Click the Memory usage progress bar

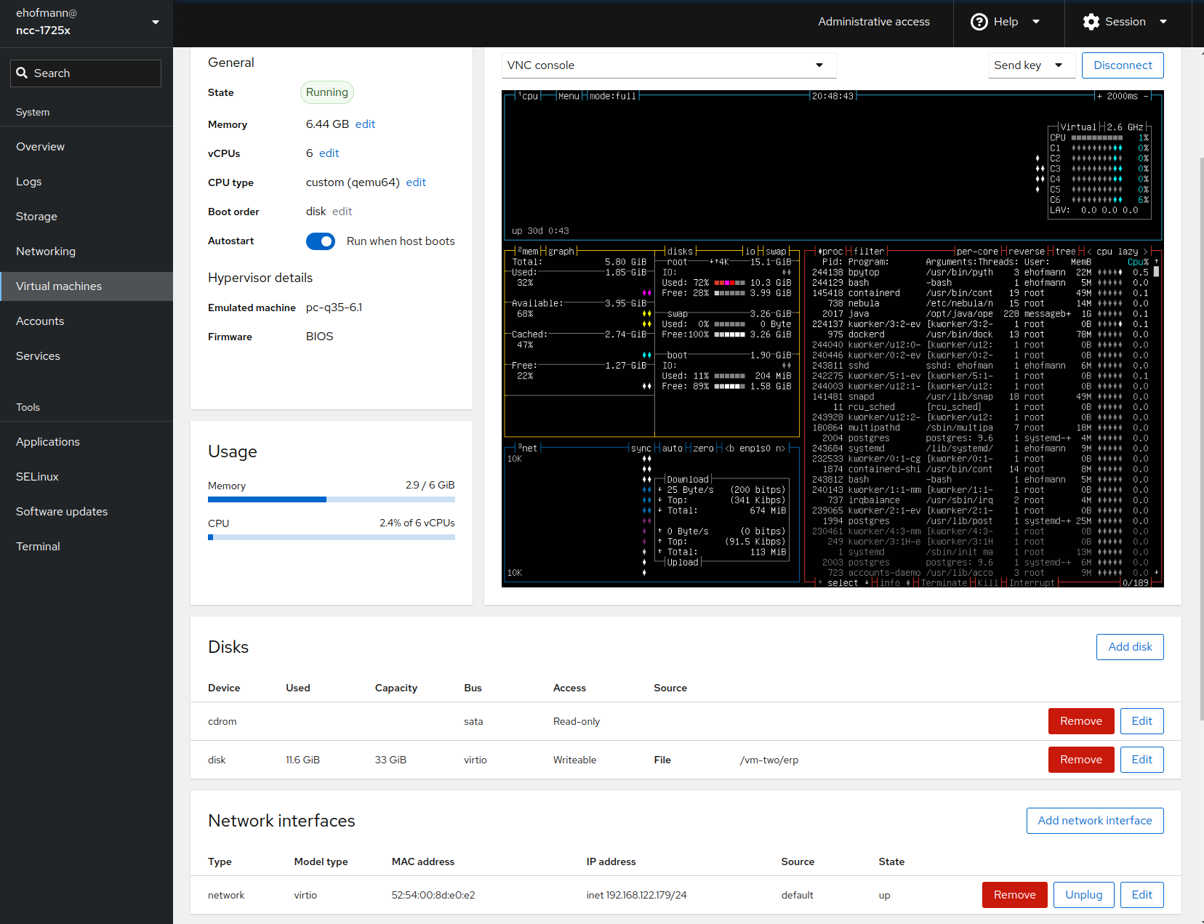[331, 499]
